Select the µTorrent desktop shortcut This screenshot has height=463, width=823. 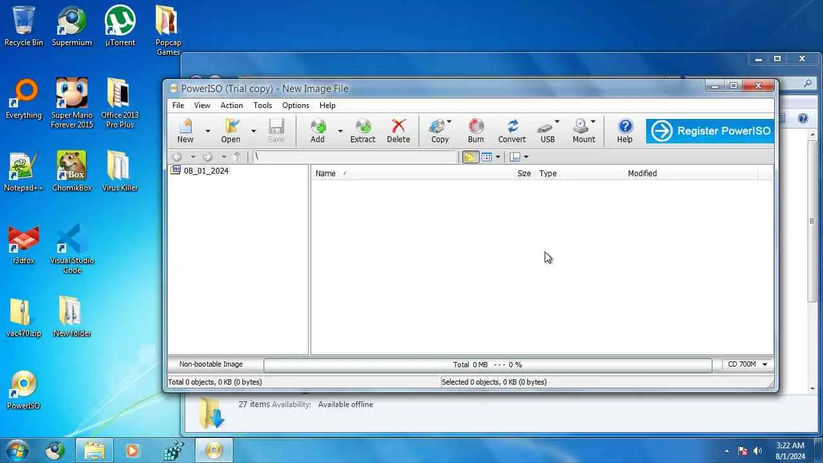point(120,27)
